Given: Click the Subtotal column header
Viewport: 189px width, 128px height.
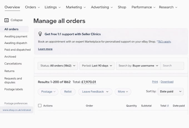Looking at the screenshot, I should click(x=146, y=106).
